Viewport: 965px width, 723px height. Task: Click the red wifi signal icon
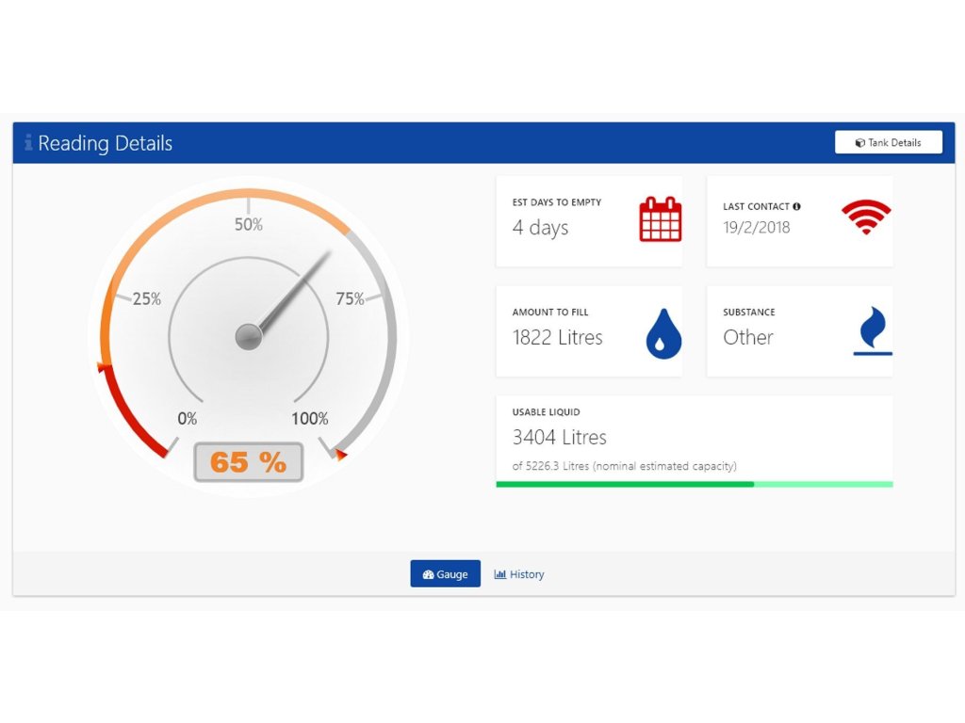(x=866, y=217)
